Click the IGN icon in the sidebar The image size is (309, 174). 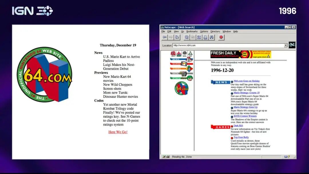coord(190,54)
